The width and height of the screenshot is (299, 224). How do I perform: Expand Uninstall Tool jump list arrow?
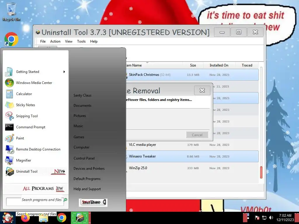point(64,171)
